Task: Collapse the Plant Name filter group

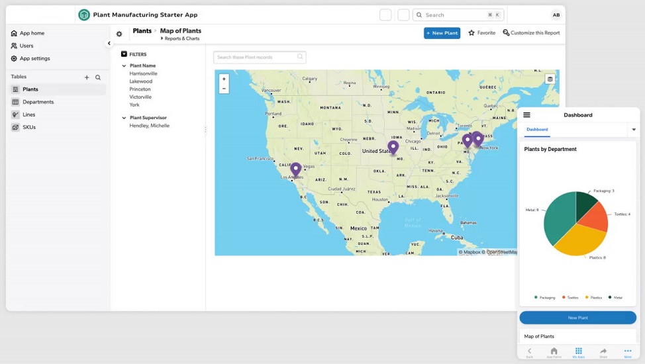Action: point(124,66)
